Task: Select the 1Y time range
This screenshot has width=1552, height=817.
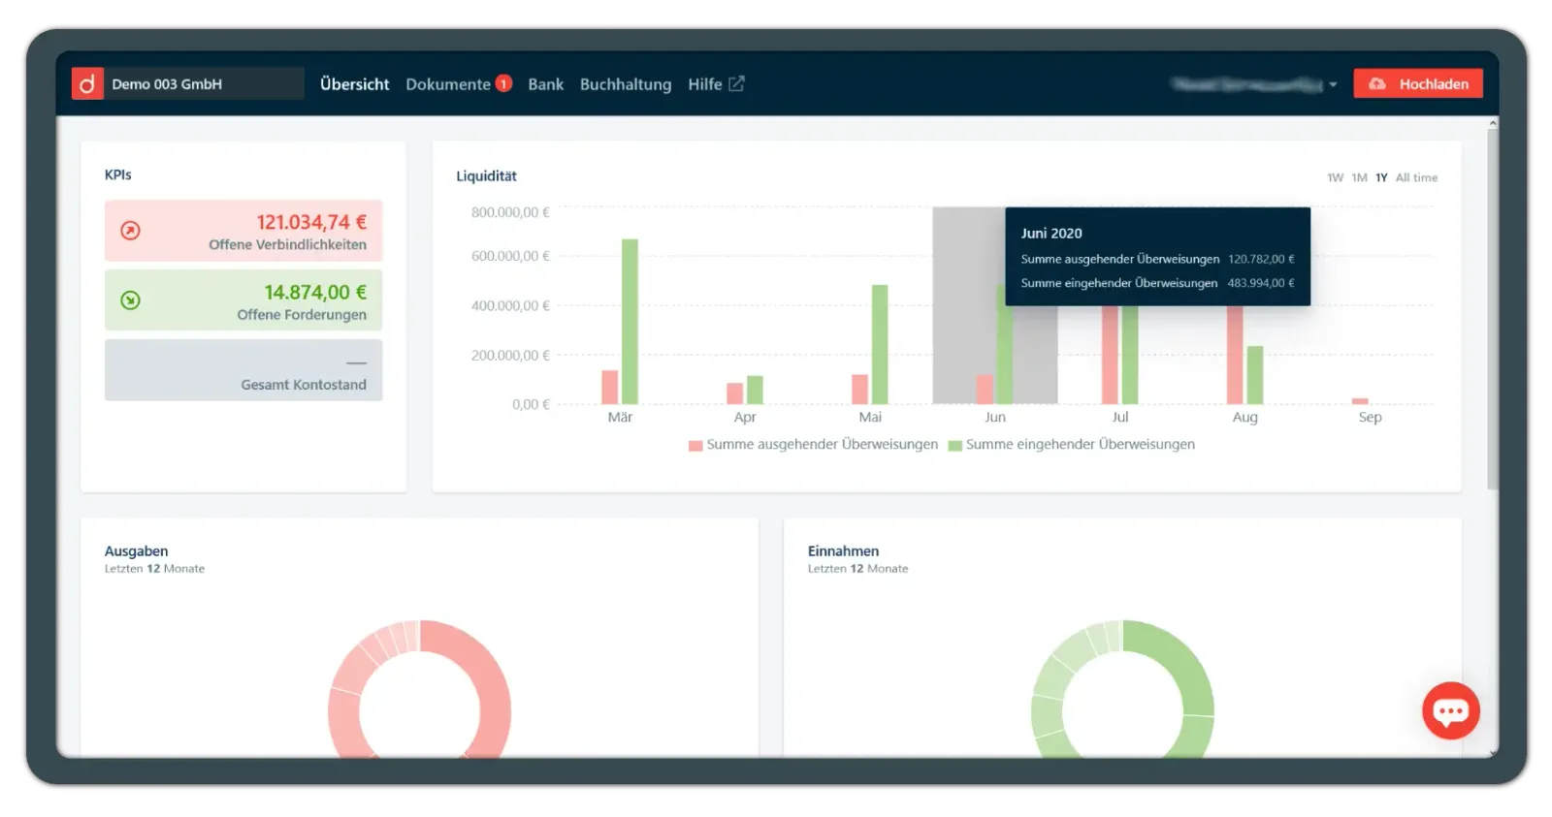Action: (1381, 178)
